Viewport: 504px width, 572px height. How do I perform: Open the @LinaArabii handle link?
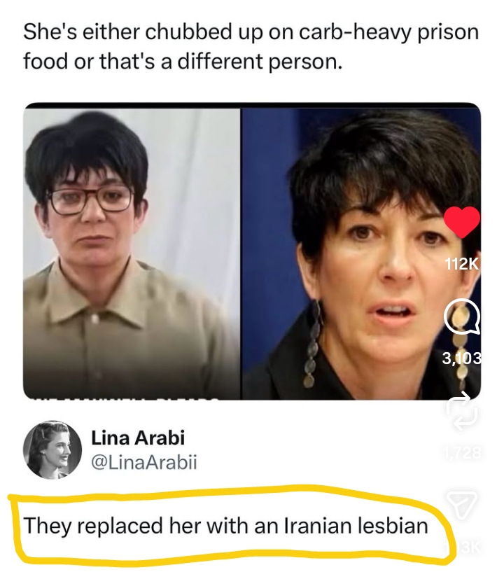(143, 463)
